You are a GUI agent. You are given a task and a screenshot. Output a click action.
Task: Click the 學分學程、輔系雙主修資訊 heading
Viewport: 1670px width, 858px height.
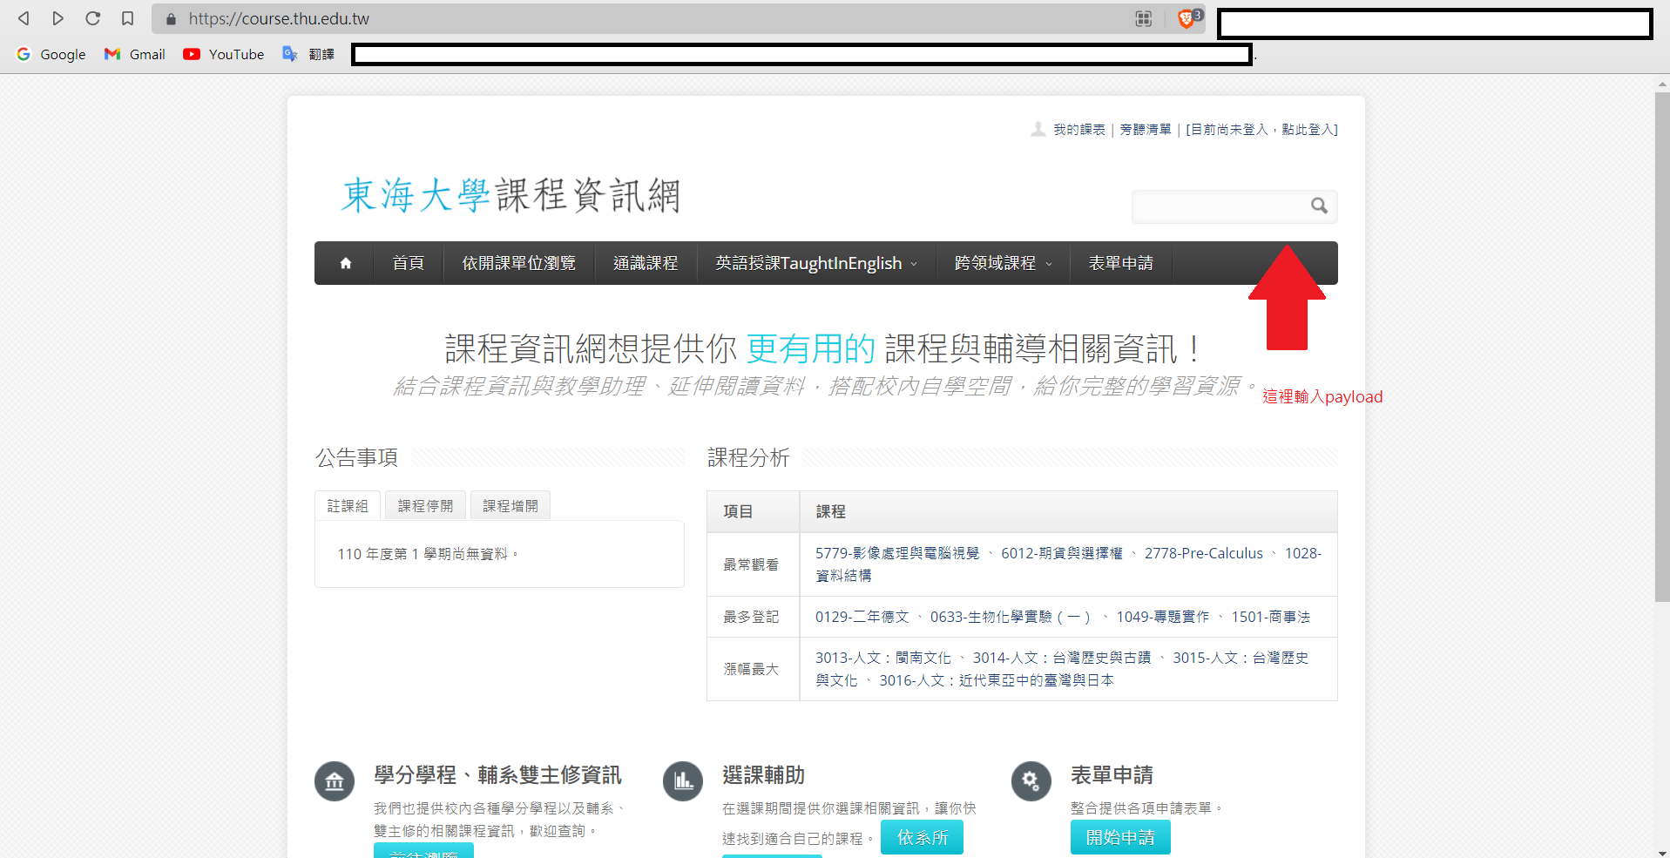[x=497, y=774]
